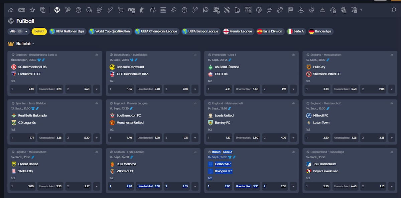401x198 pixels.
Task: Bet on Manchester United win at 1.75
Action: [176, 138]
